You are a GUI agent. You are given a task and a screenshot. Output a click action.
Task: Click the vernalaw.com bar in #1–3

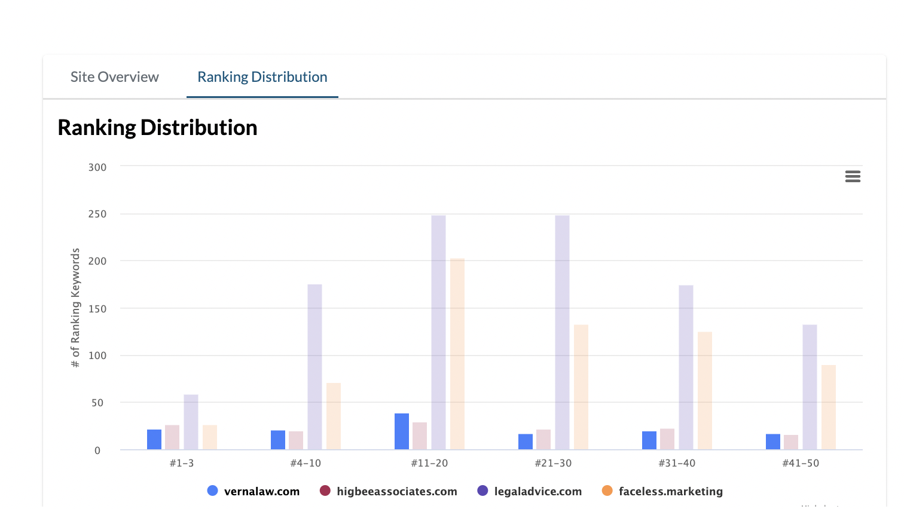[x=154, y=440]
